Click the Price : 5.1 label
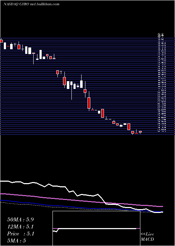Viewport: 175px width, 246px height. pyautogui.click(x=20, y=234)
